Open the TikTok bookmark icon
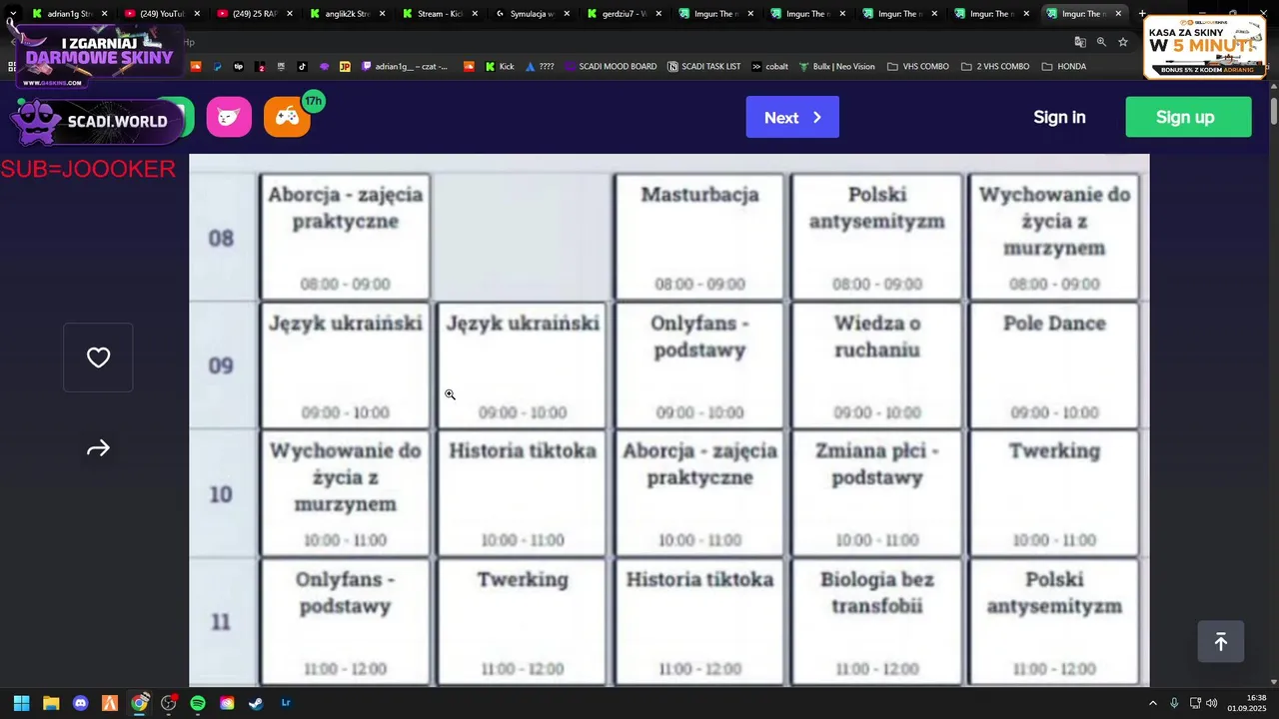The image size is (1279, 719). click(x=303, y=67)
